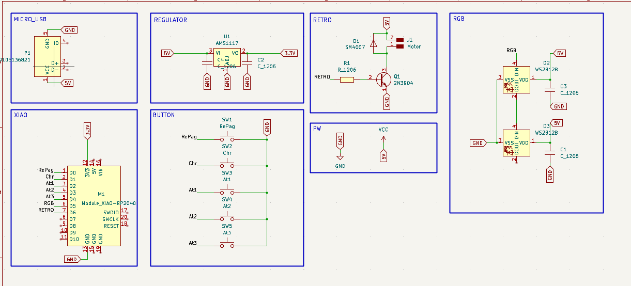Select the SW3 At1 switch symbol
Viewport: 631px width, 286px height.
pyautogui.click(x=227, y=191)
